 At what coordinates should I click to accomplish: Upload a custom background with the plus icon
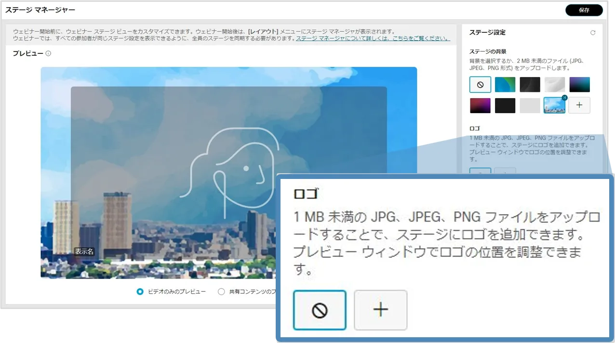(x=579, y=105)
